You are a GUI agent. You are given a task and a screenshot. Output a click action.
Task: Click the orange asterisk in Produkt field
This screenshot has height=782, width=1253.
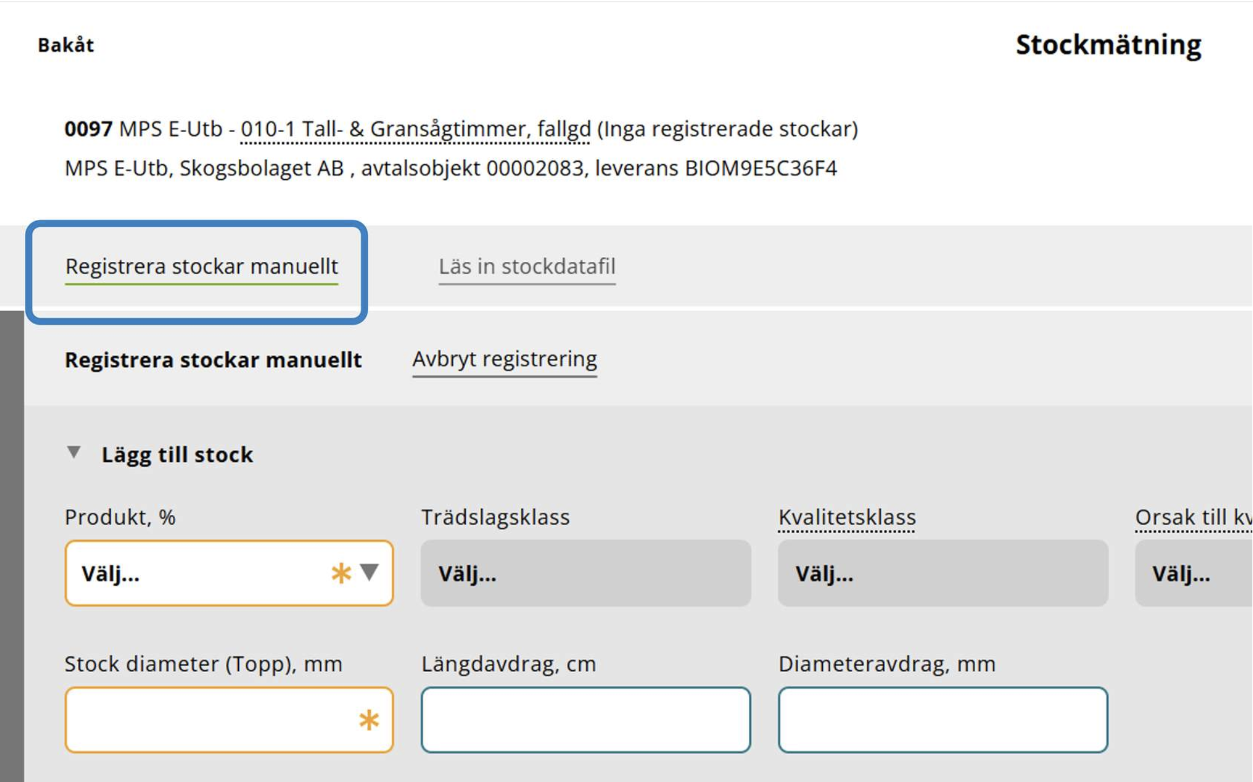click(341, 574)
